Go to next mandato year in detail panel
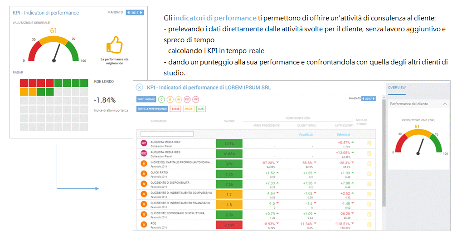This screenshot has height=236, width=476. (374, 99)
